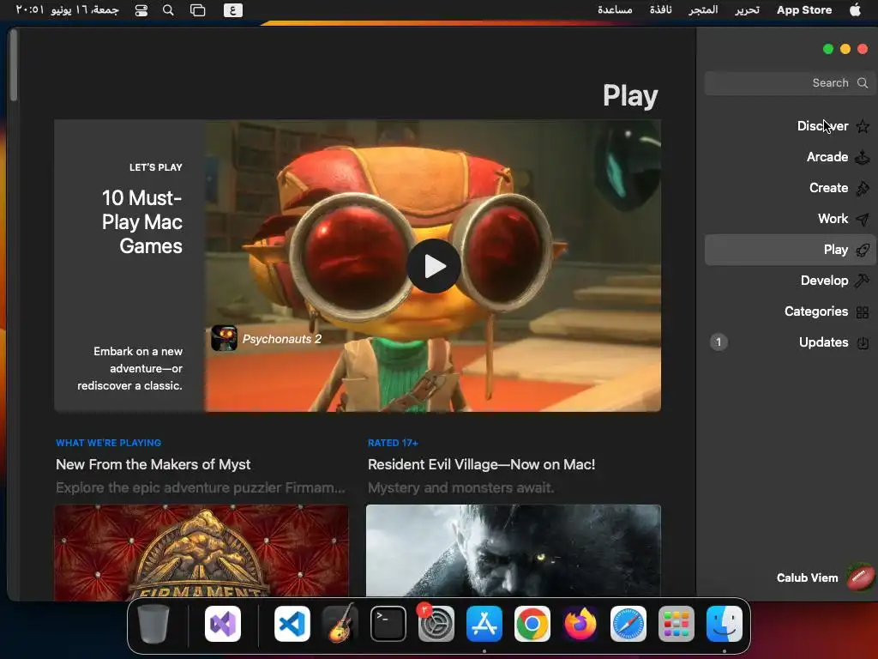Click the Create paintbrush icon
Image resolution: width=878 pixels, height=659 pixels.
coord(863,188)
